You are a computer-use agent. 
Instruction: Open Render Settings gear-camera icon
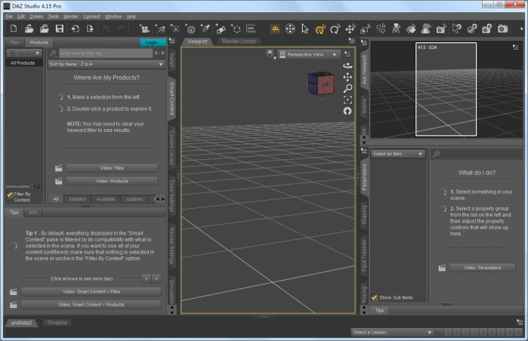pyautogui.click(x=487, y=29)
